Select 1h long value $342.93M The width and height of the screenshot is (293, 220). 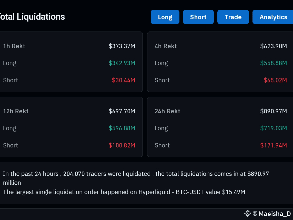pyautogui.click(x=122, y=63)
